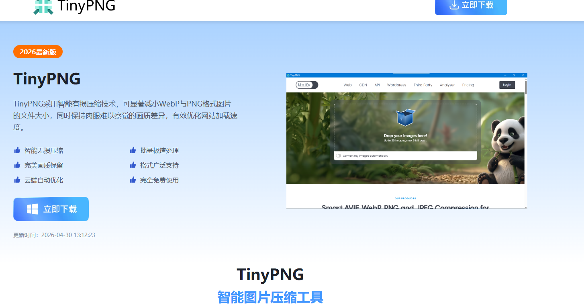Click the 智能无损压缩 feature text
Image resolution: width=584 pixels, height=307 pixels.
click(44, 151)
